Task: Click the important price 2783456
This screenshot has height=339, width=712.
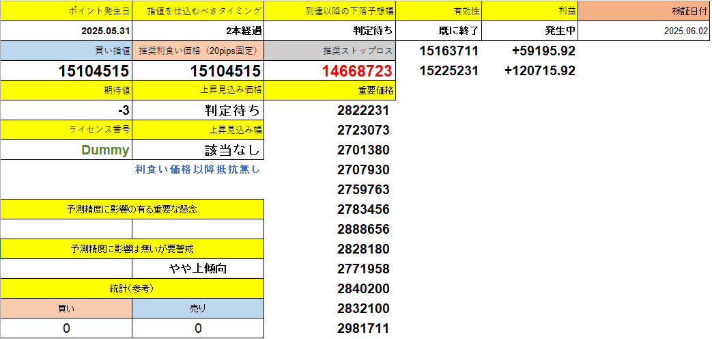Action: click(363, 210)
